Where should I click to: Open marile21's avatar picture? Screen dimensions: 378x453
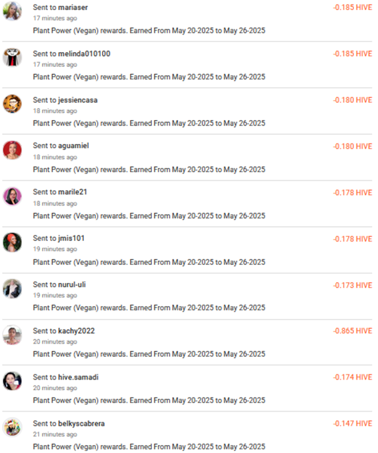coord(12,196)
